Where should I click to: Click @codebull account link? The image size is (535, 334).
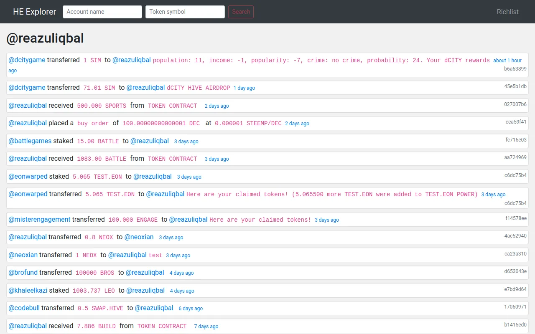24,308
